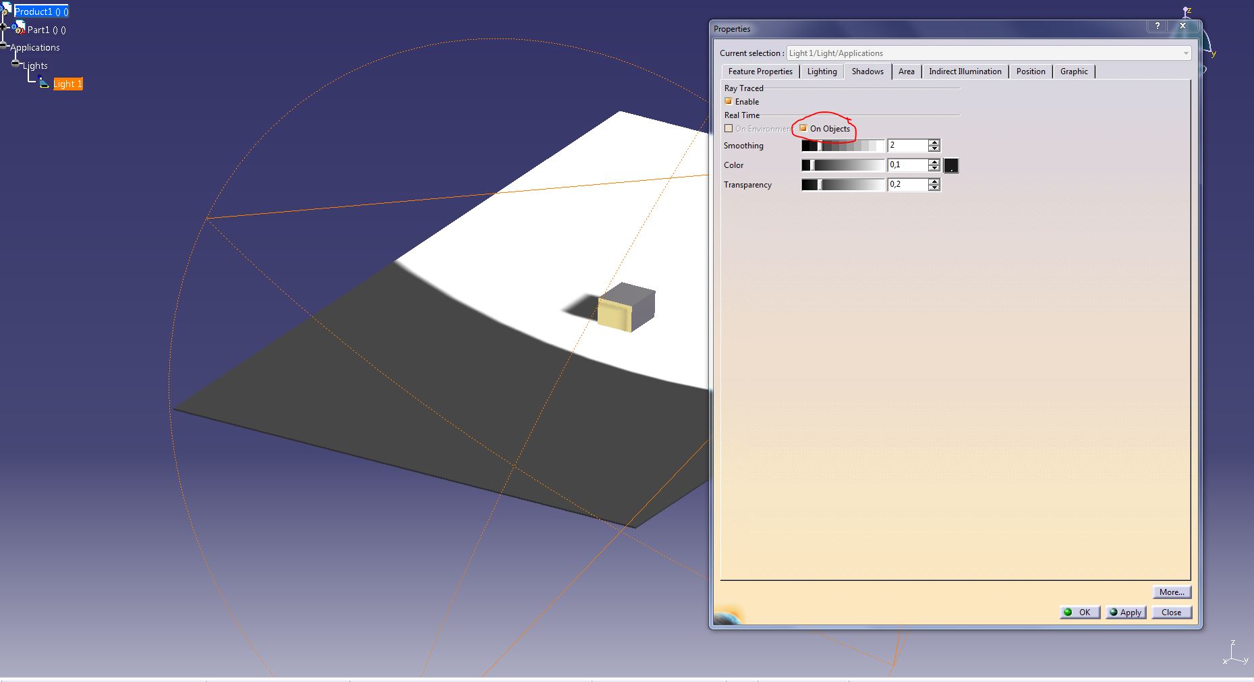Open the Indirect Illumination tab
Screen dimensions: 1254x682
[x=965, y=72]
